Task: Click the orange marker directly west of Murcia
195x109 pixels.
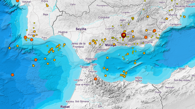Action: 167,18
